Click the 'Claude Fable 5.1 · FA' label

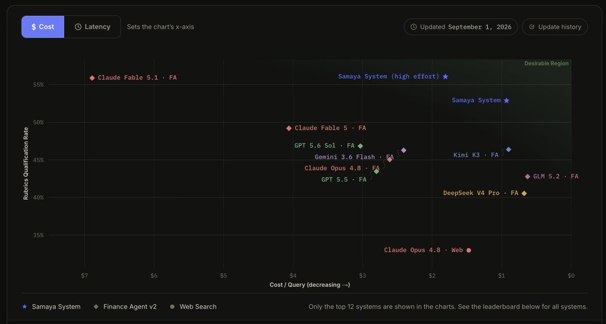pyautogui.click(x=137, y=78)
